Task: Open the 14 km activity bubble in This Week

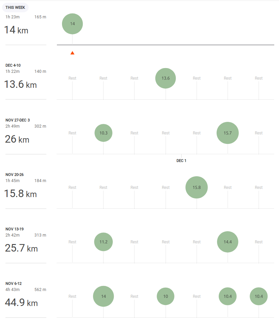Action: 72,24
